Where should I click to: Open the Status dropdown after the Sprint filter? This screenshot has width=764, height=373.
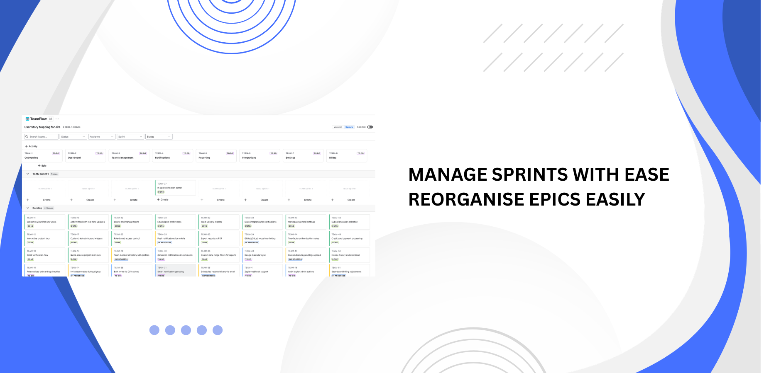click(x=159, y=137)
